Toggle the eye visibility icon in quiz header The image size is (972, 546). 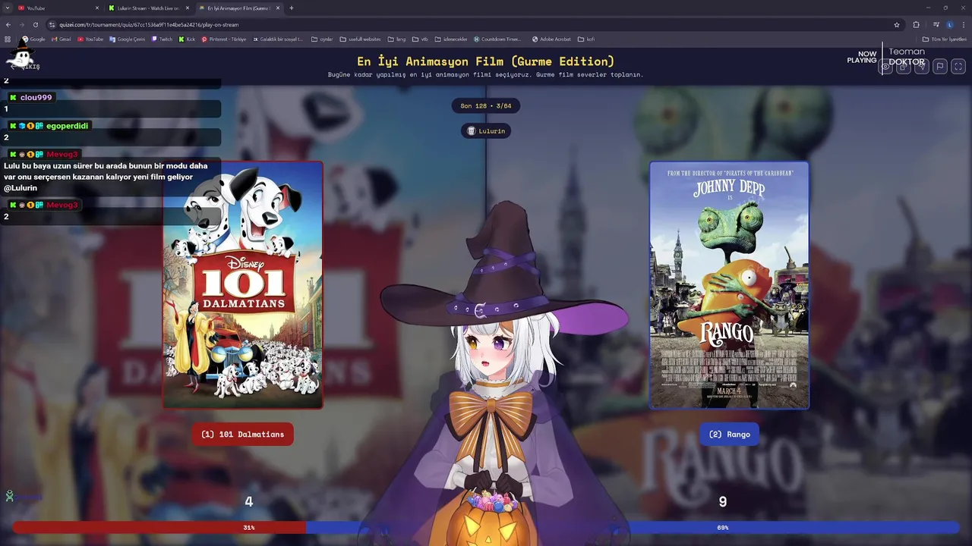[885, 67]
